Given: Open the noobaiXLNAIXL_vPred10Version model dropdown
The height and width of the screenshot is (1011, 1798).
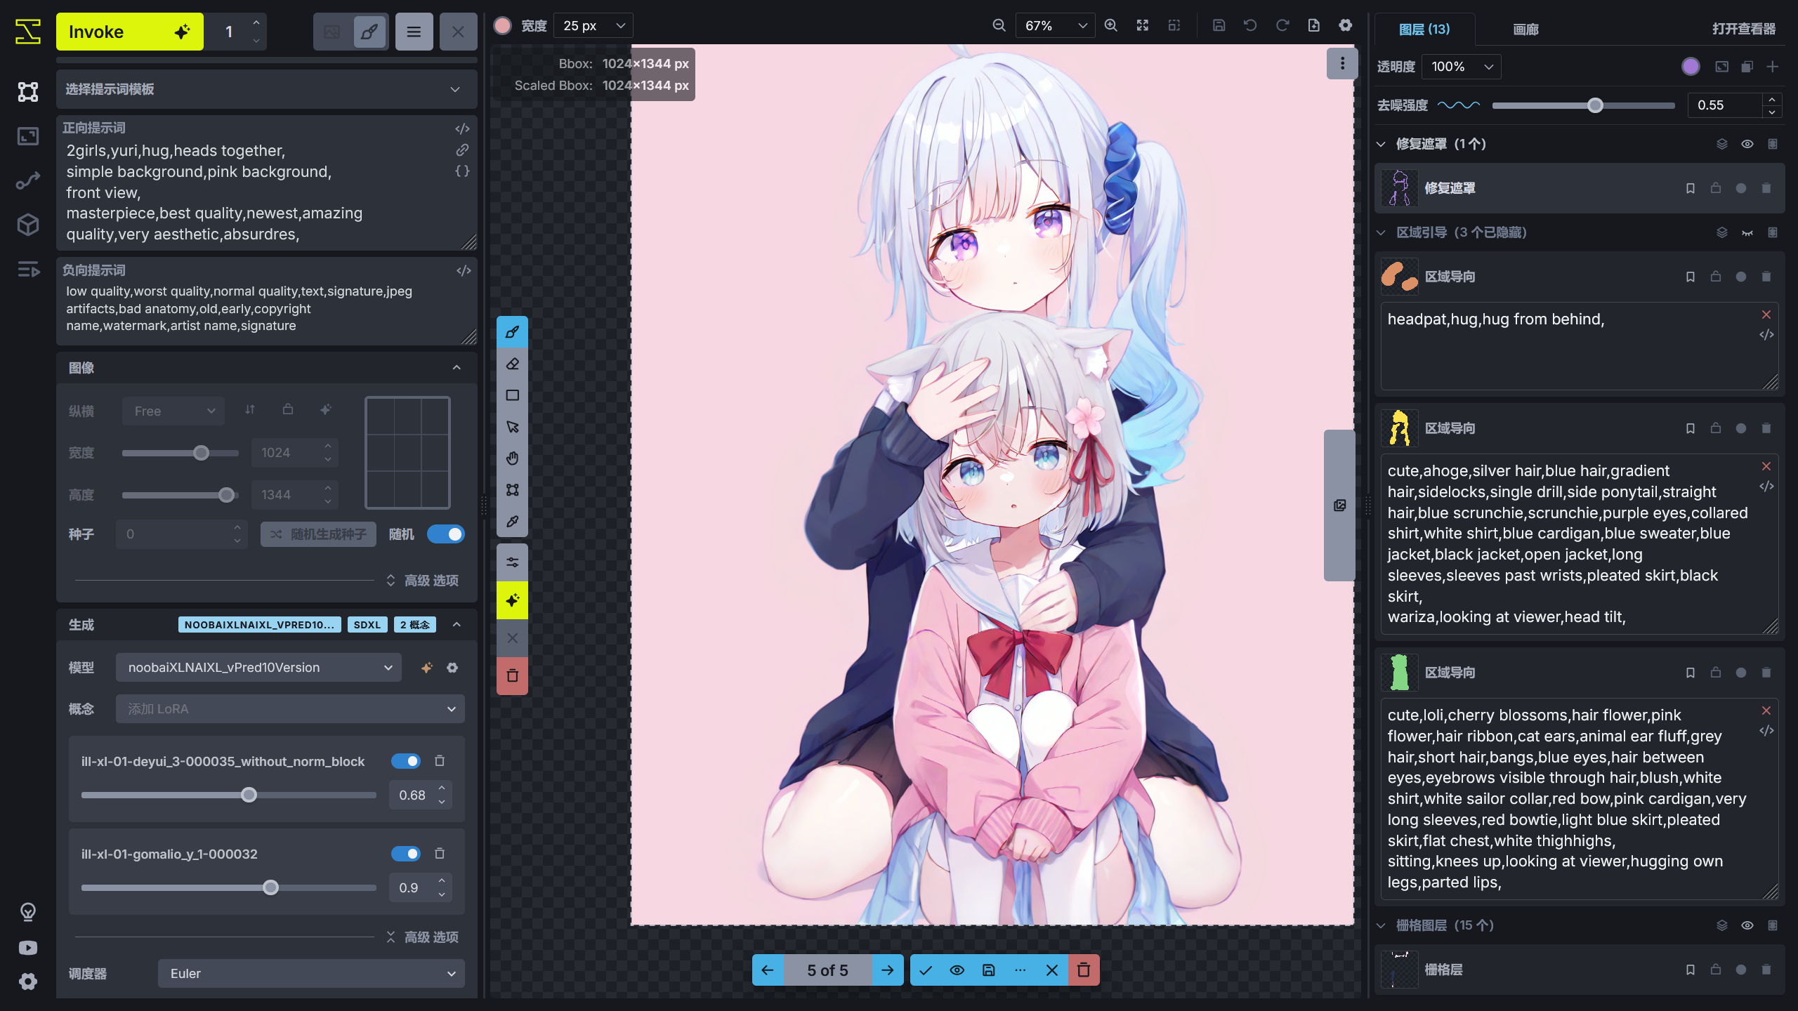Looking at the screenshot, I should coord(258,667).
